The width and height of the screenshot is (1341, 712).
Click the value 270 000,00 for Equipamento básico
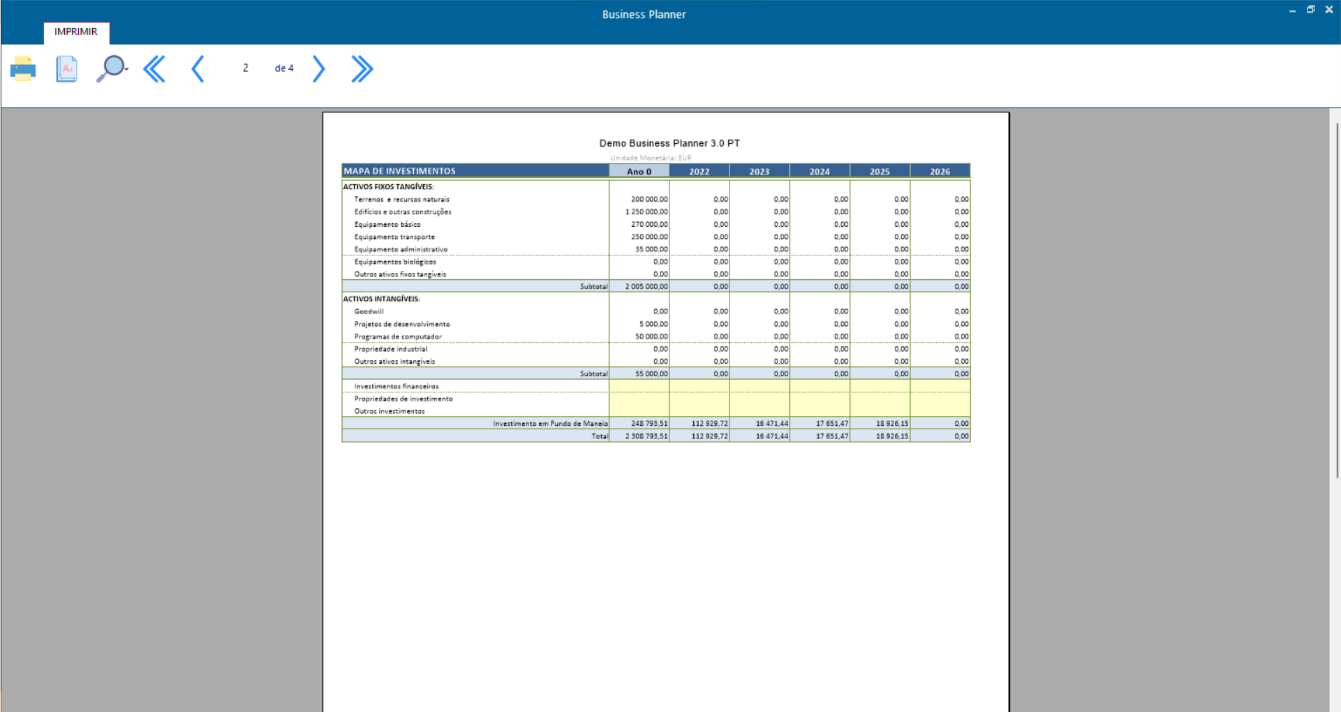tap(649, 225)
